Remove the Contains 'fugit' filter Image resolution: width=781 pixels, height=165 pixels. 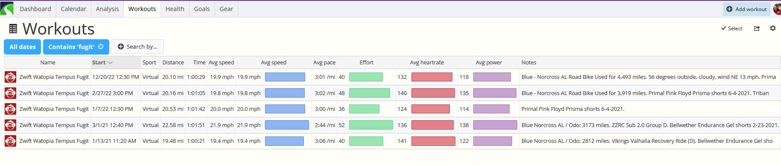(x=101, y=46)
